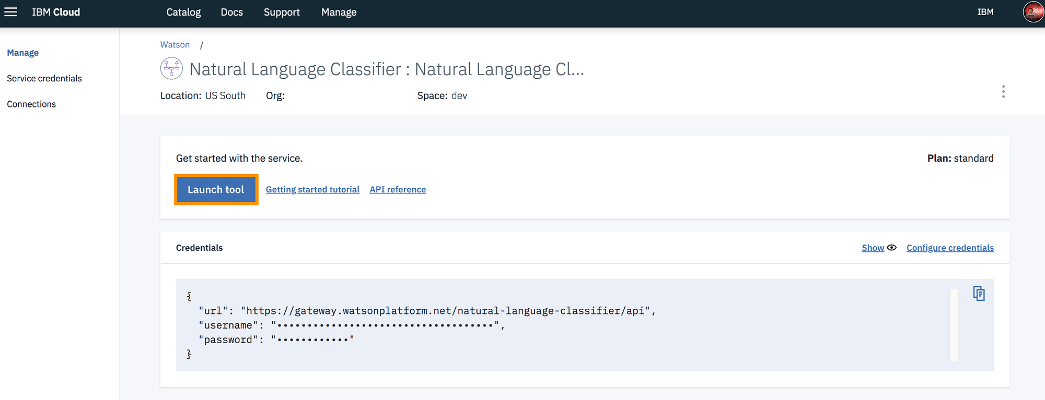Image resolution: width=1045 pixels, height=400 pixels.
Task: Click the Location: US South text
Action: [203, 95]
